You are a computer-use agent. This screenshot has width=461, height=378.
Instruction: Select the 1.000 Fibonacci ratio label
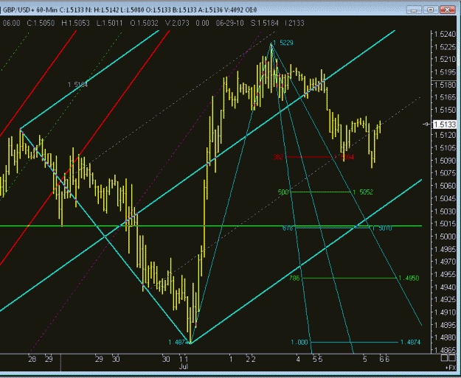[299, 342]
